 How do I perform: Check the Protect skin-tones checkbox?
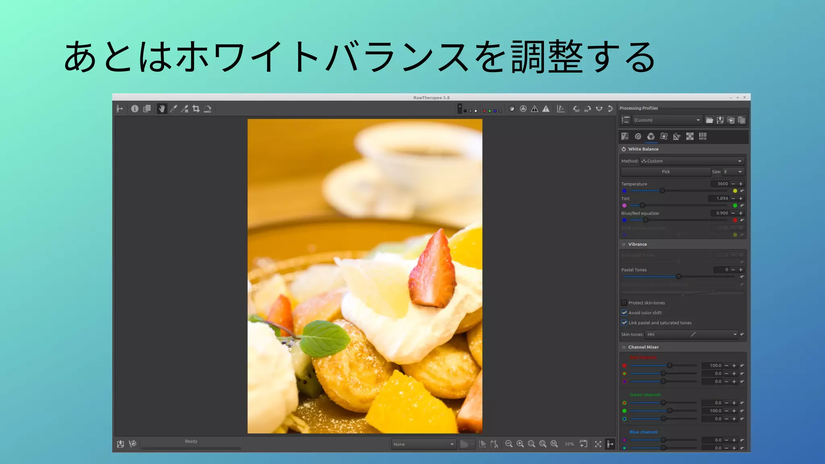pyautogui.click(x=624, y=303)
